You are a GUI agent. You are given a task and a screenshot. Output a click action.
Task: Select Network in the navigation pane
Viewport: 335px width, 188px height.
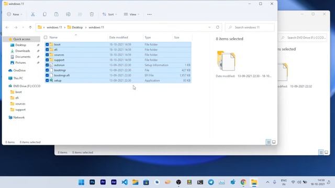click(x=19, y=118)
